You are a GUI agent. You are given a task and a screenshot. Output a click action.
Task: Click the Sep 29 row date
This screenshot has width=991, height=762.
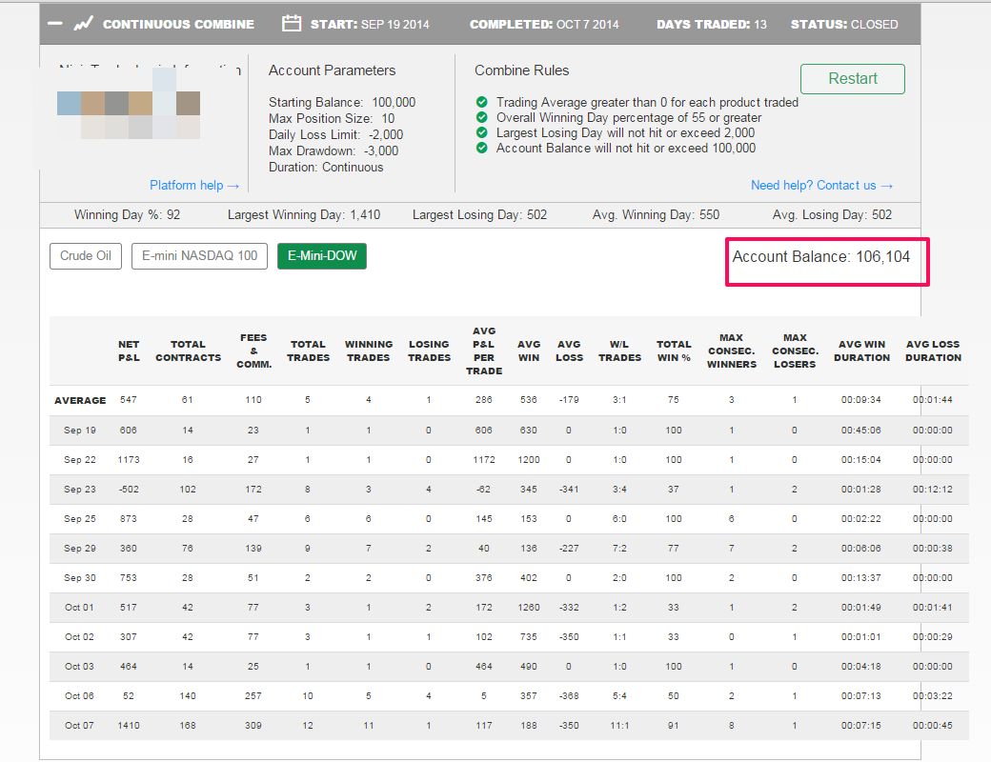[x=80, y=549]
